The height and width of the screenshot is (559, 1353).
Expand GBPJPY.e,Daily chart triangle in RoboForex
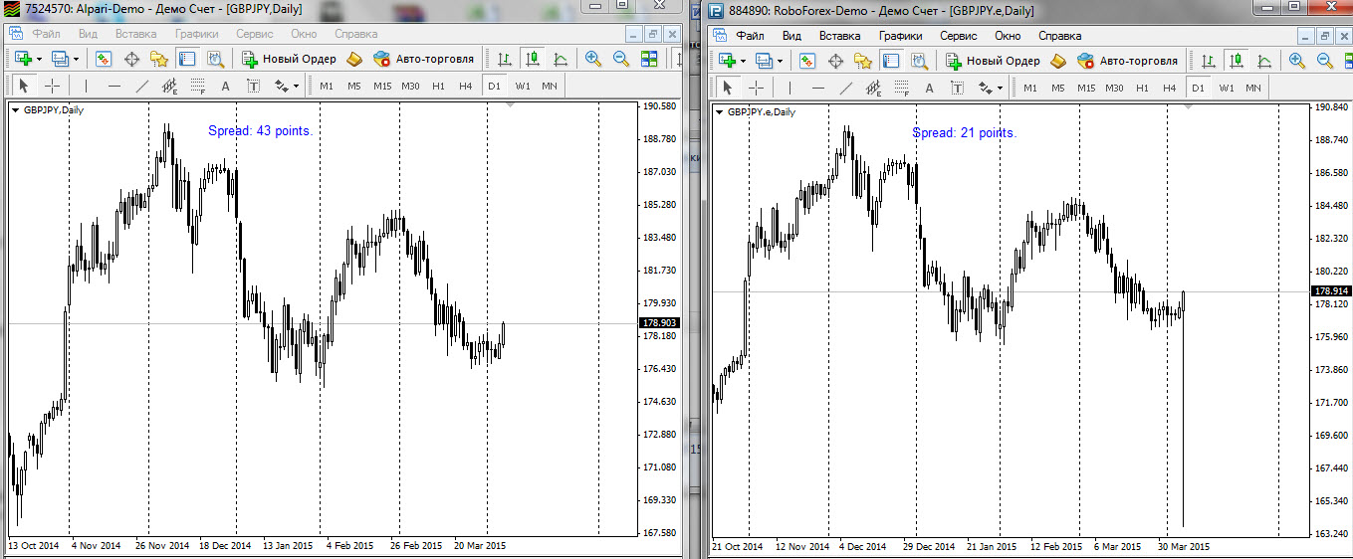click(720, 112)
